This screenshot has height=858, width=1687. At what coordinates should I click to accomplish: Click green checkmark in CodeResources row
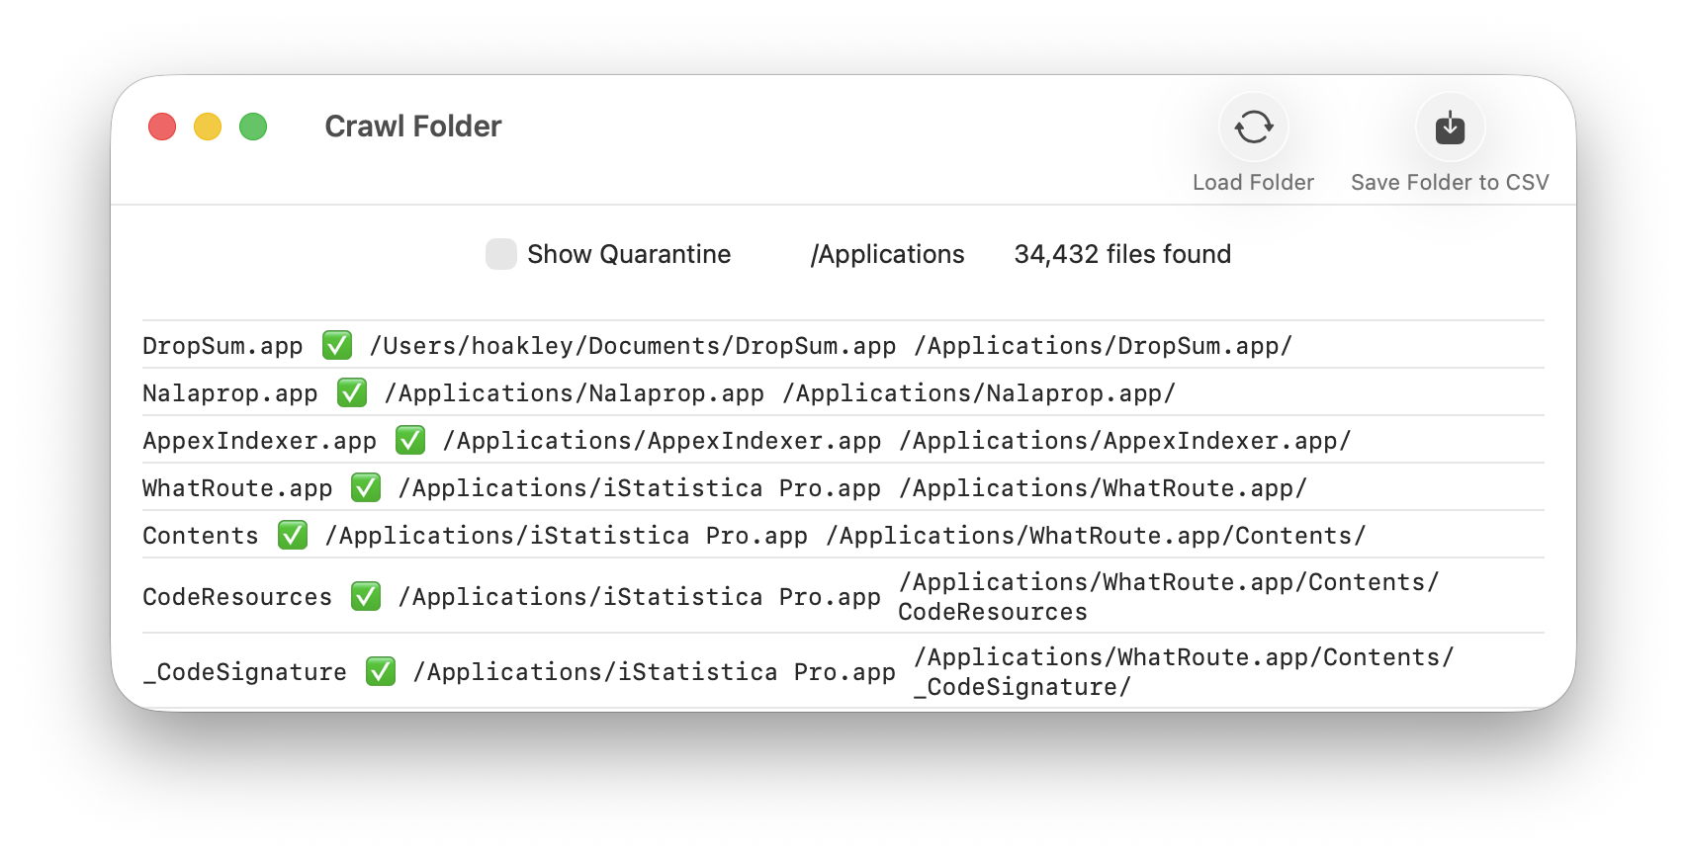coord(366,597)
